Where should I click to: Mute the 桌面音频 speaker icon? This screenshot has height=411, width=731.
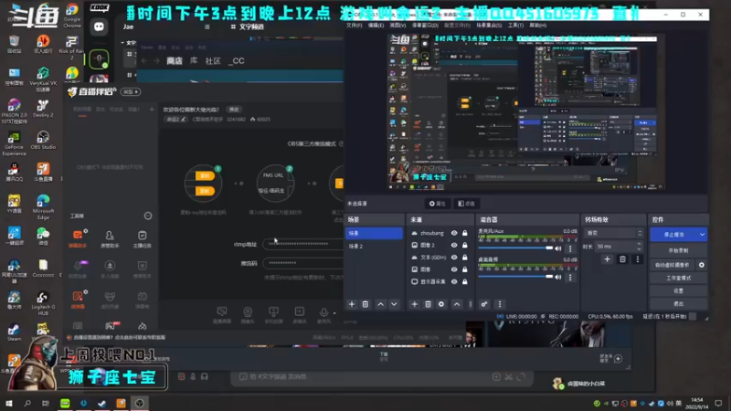coord(558,277)
